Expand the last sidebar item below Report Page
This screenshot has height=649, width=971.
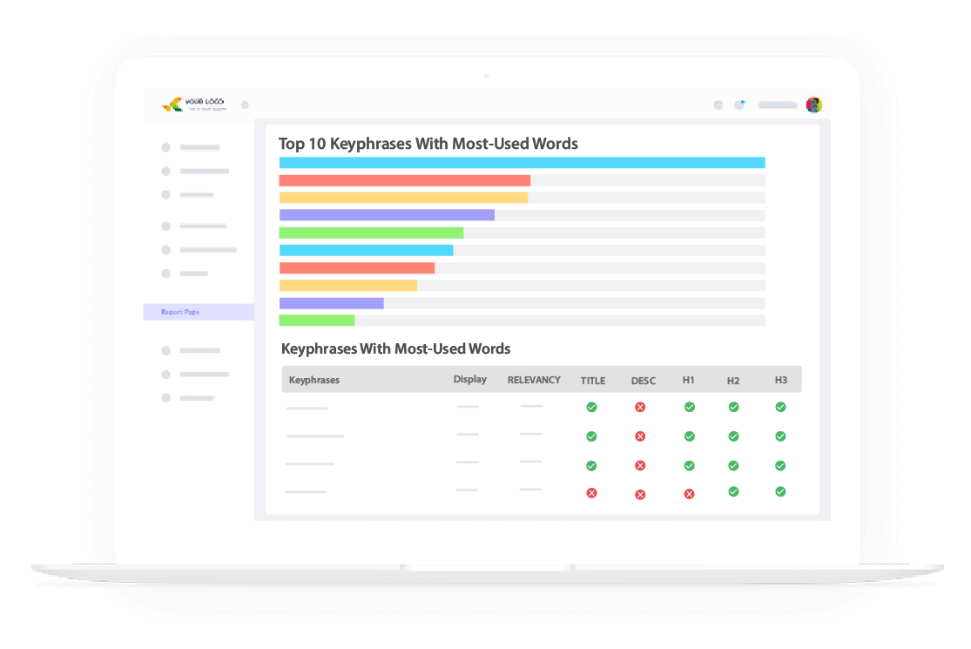coord(193,397)
